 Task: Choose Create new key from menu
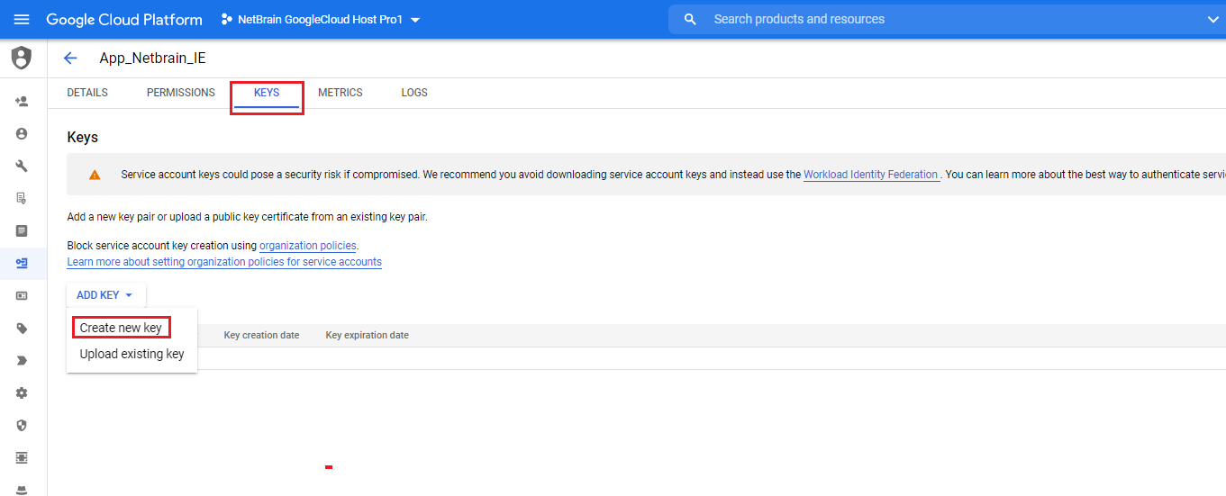(121, 328)
